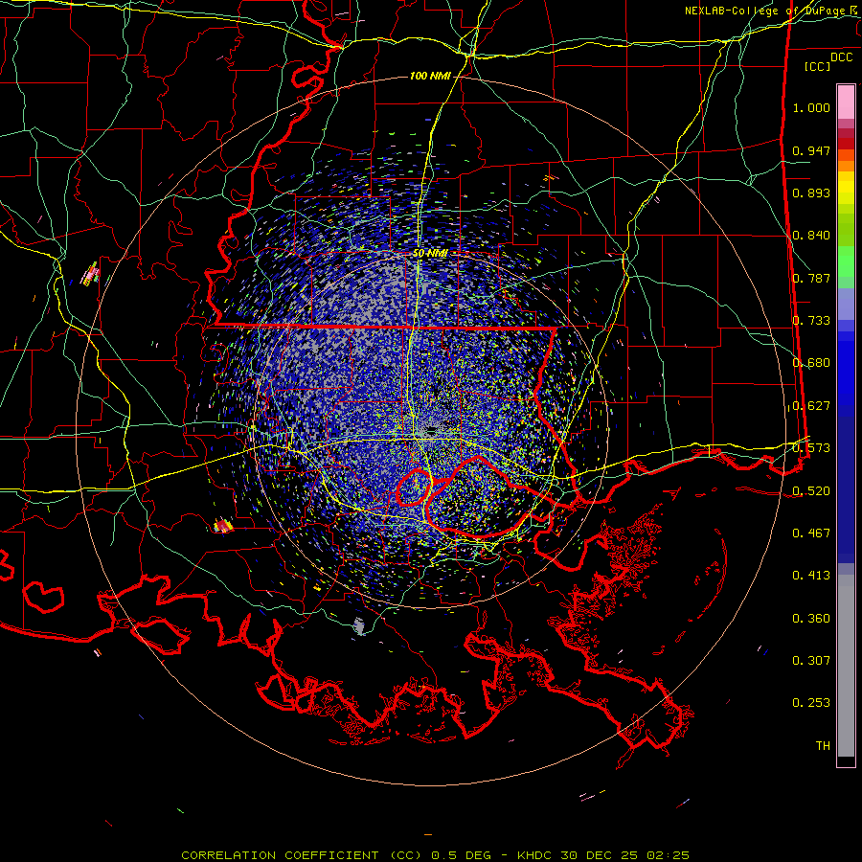
Task: Click the pink echo cluster west of radar
Action: [x=91, y=274]
